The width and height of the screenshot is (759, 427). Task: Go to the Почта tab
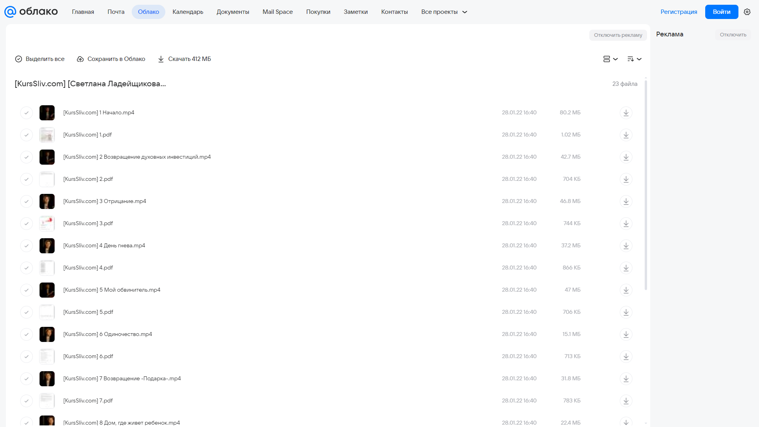coord(116,12)
